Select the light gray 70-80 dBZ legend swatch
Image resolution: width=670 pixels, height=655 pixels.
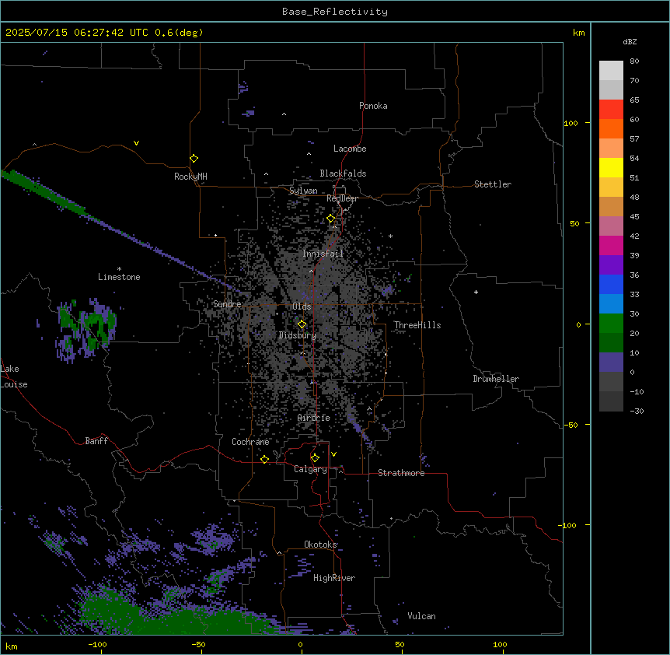[611, 71]
